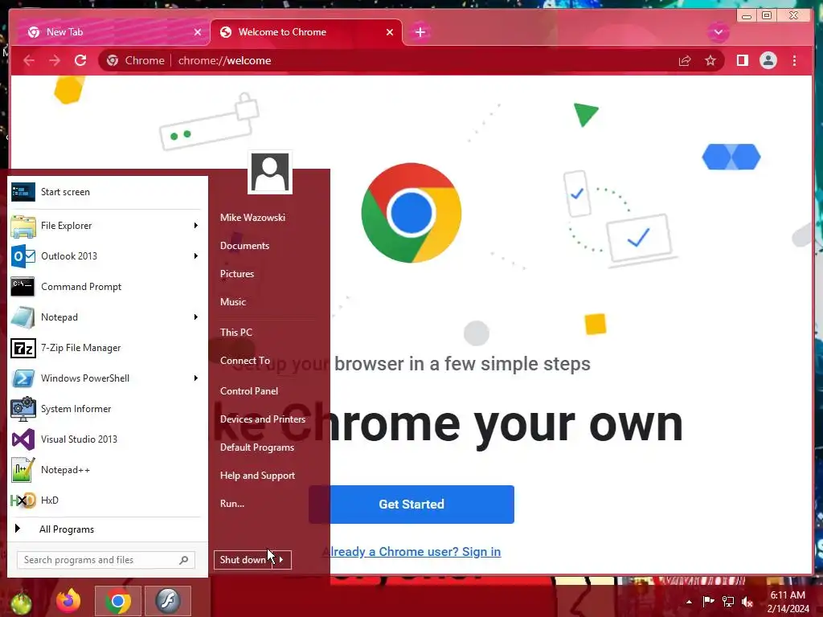Click the Firefox taskbar icon
This screenshot has width=823, height=617.
(69, 601)
